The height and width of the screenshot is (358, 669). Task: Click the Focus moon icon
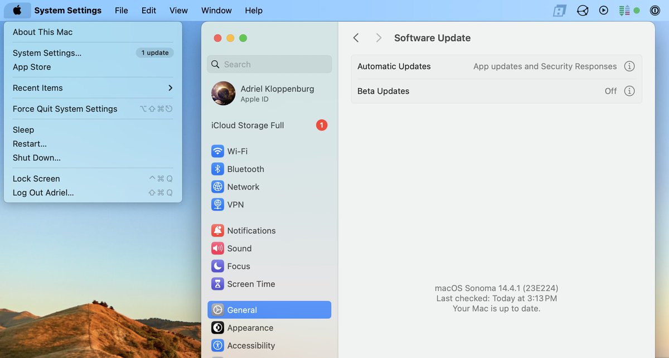point(217,266)
